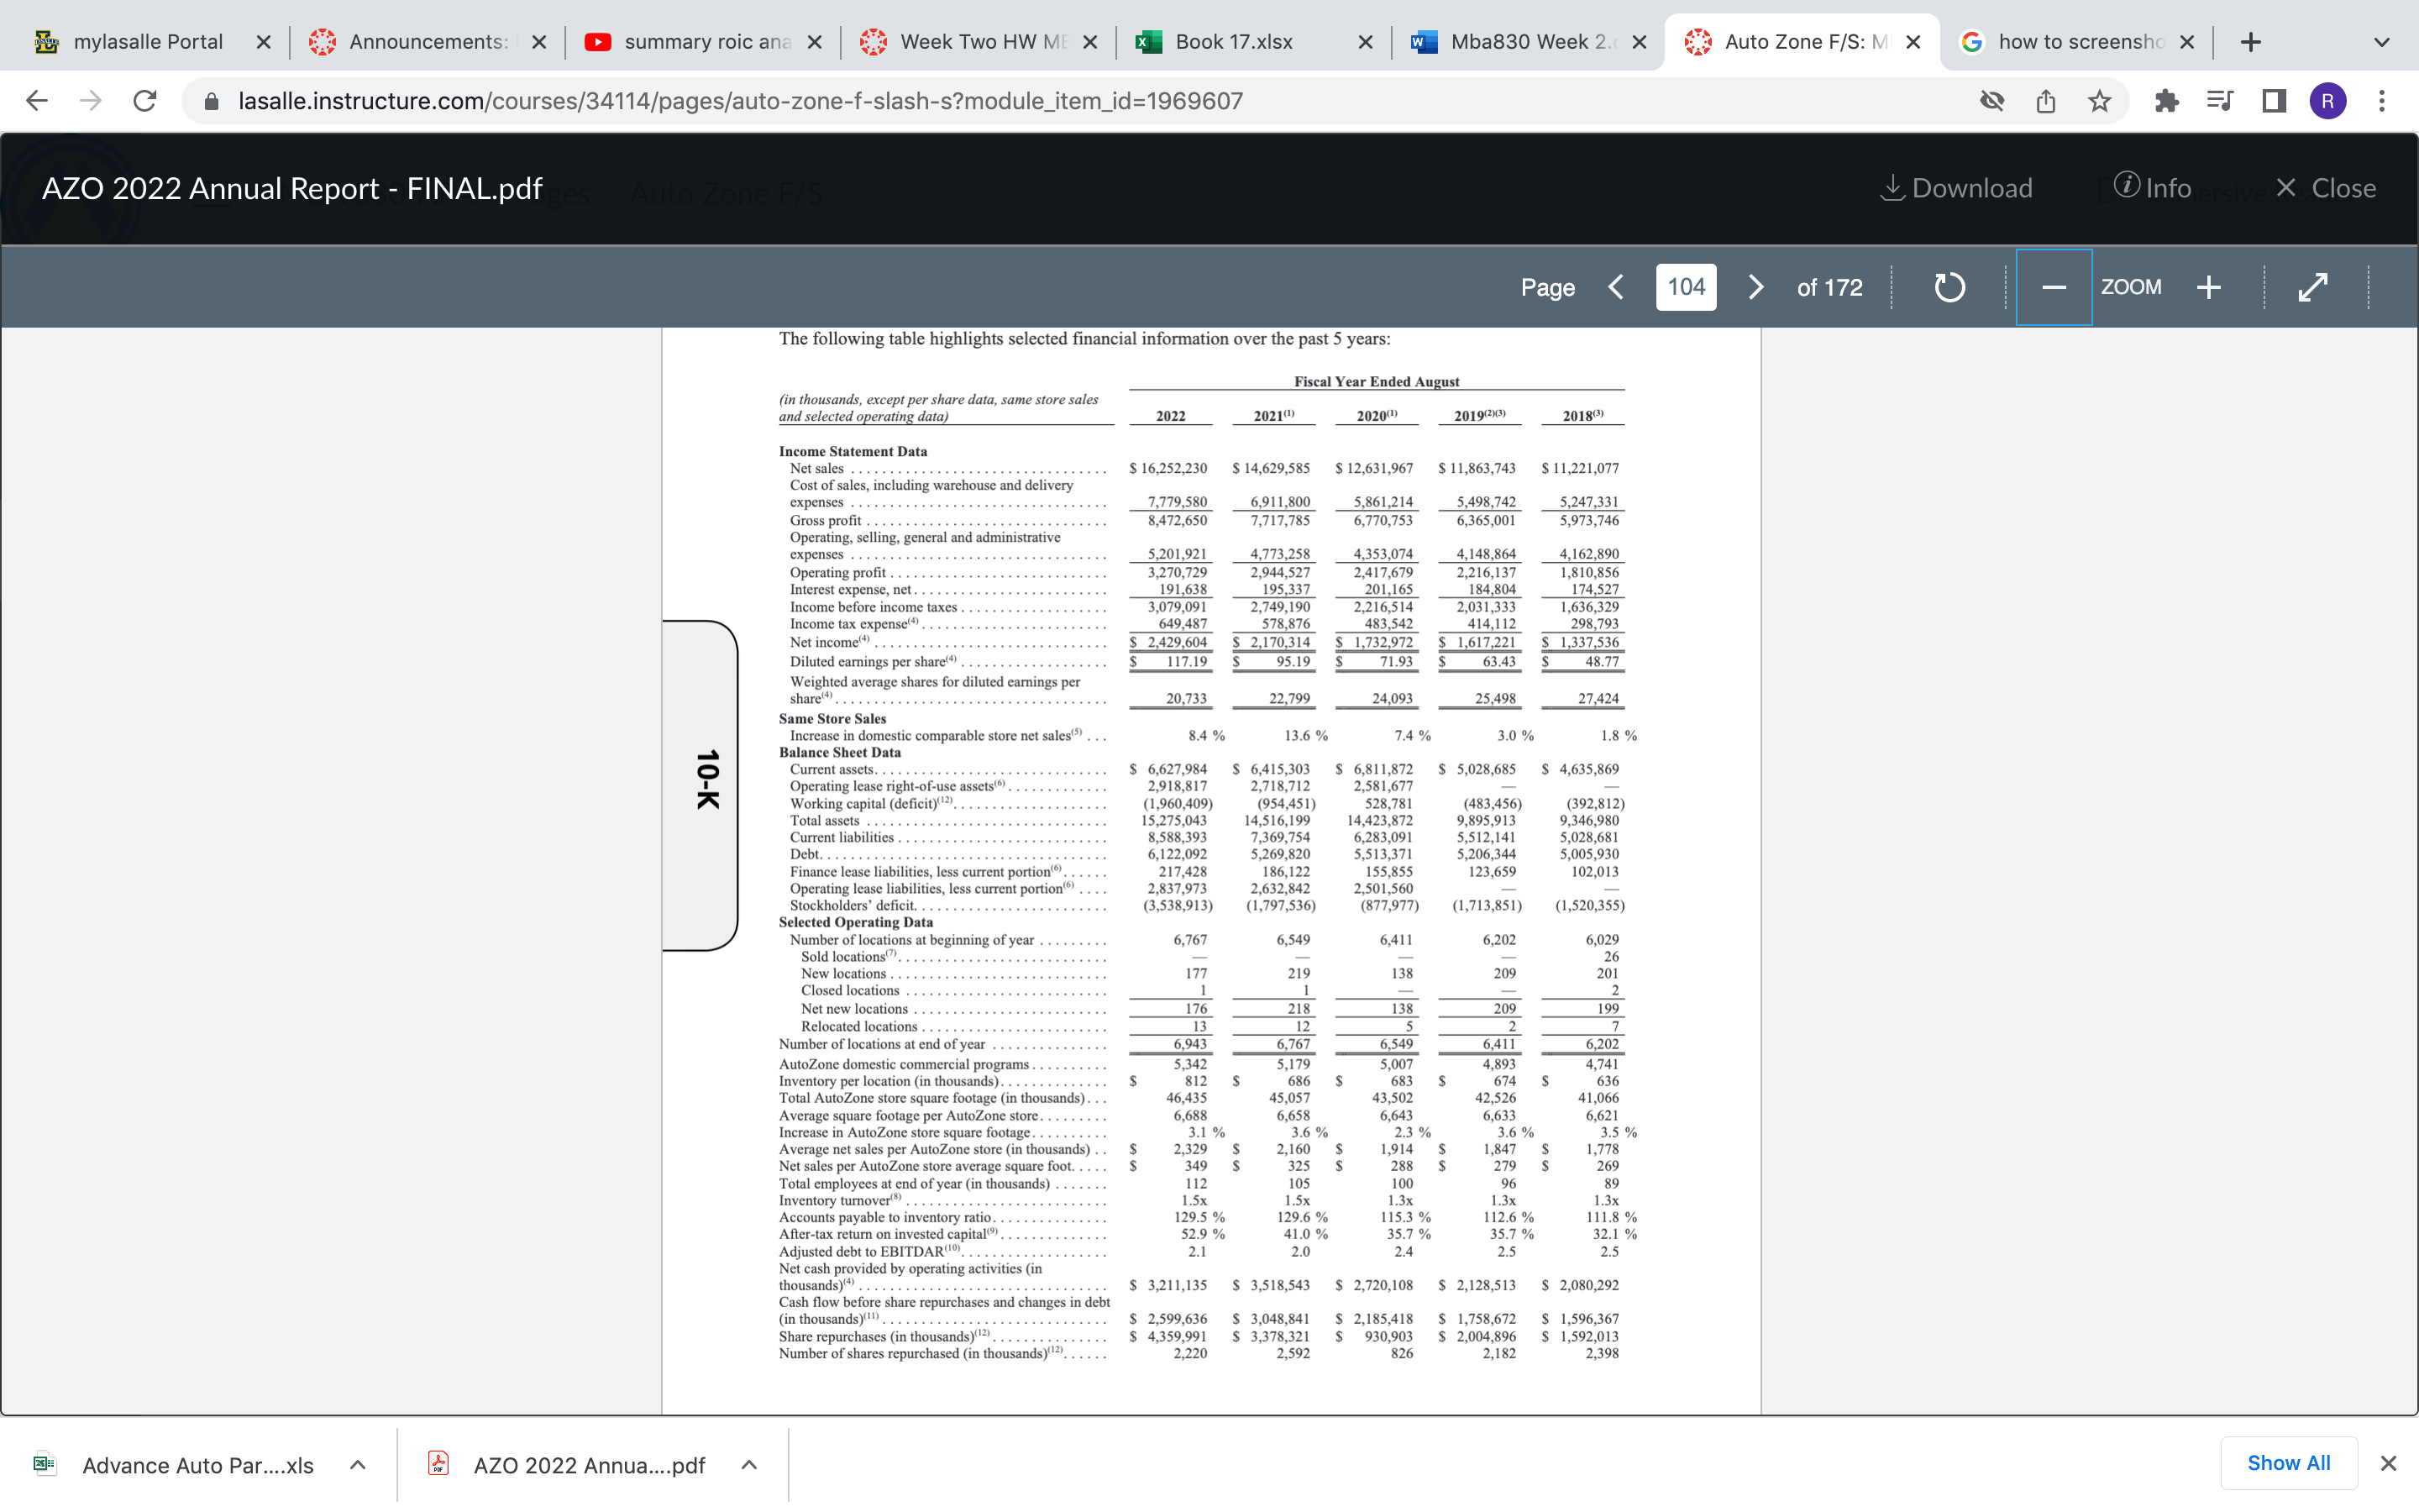Screen dimensions: 2419x1512
Task: Switch to the Book 17.xlsx tab
Action: click(x=1235, y=41)
